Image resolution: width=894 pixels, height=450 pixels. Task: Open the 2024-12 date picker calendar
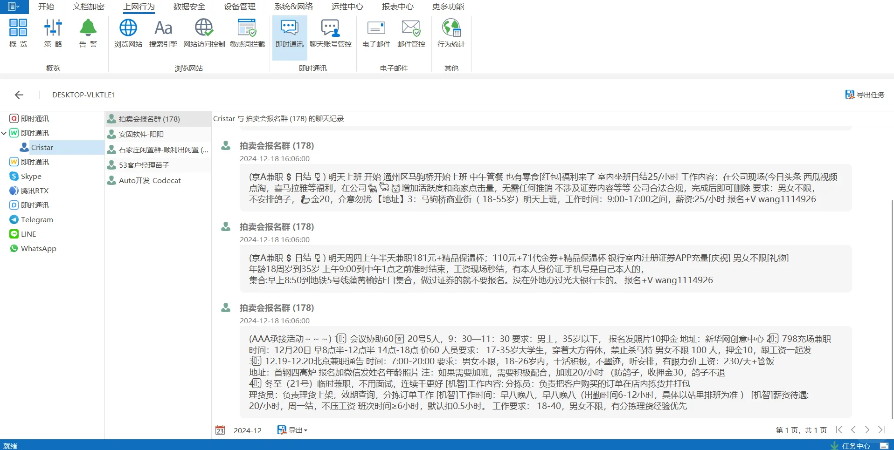coord(220,430)
